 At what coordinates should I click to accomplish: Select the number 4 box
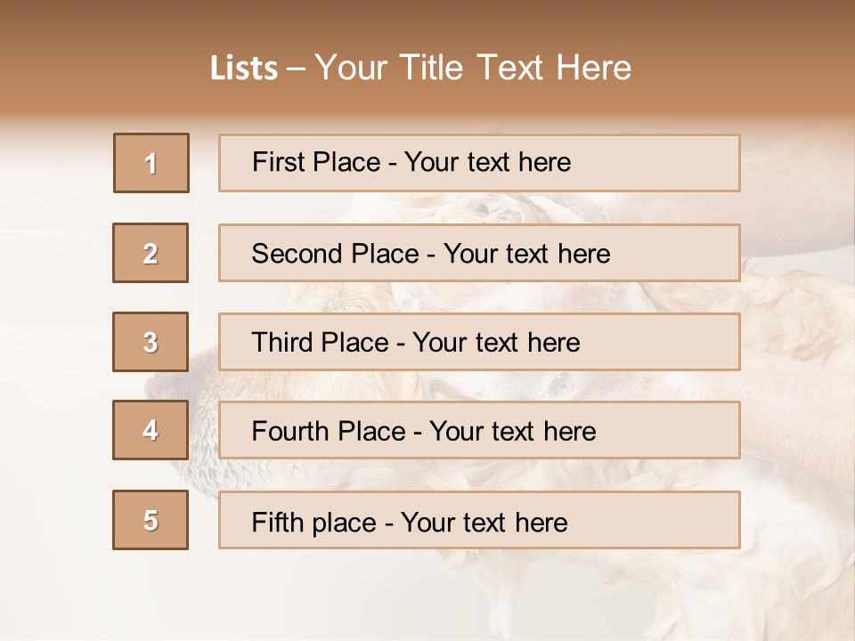[x=151, y=430]
